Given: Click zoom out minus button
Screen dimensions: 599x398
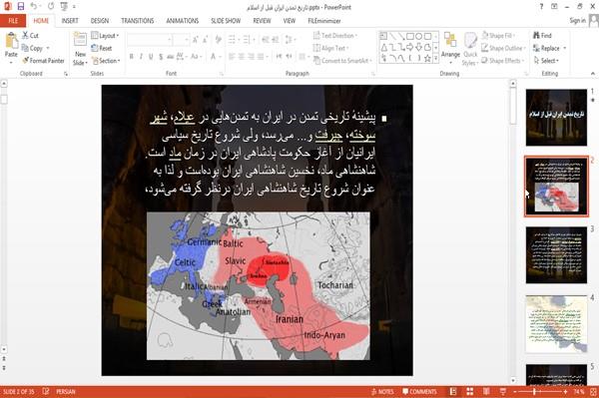Looking at the screenshot, I should [515, 391].
